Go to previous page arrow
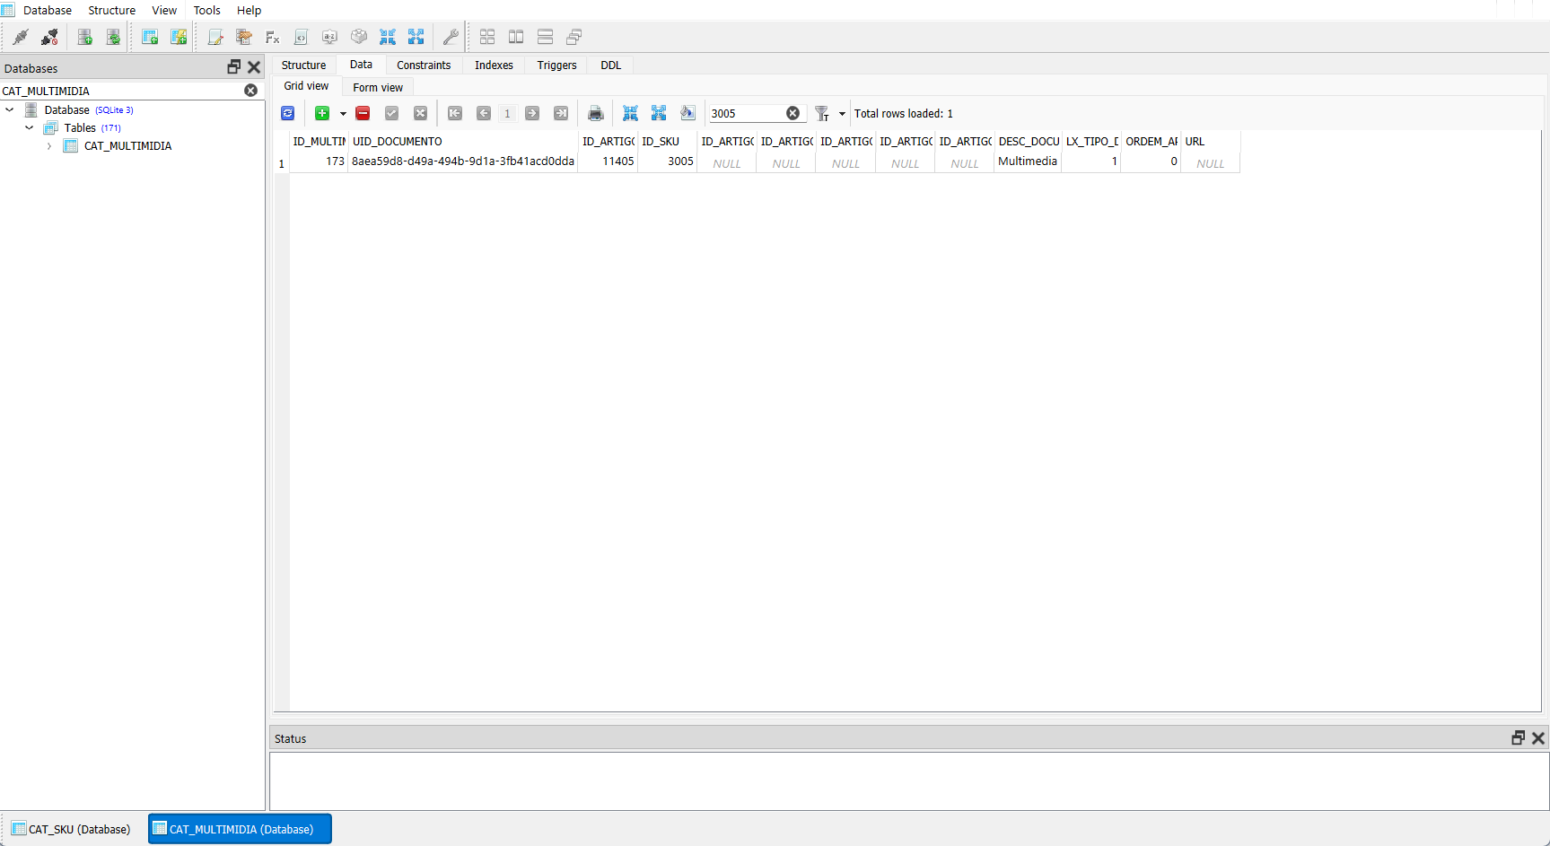The height and width of the screenshot is (846, 1550). tap(484, 113)
